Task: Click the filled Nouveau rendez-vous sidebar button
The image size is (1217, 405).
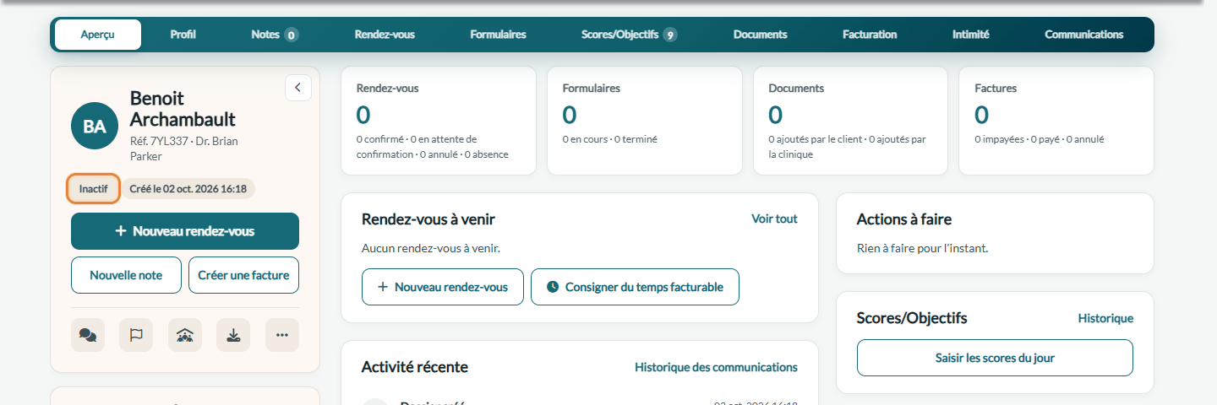Action: (185, 231)
